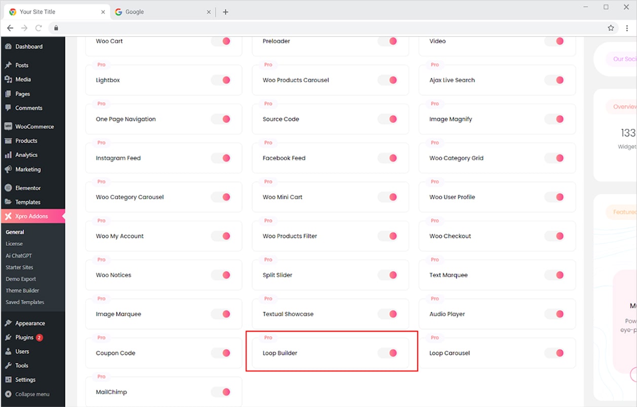
Task: Open the Chrome three-dot menu
Action: 627,28
